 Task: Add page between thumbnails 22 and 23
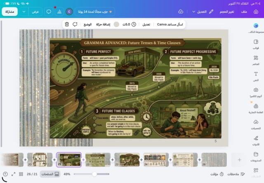[112, 160]
